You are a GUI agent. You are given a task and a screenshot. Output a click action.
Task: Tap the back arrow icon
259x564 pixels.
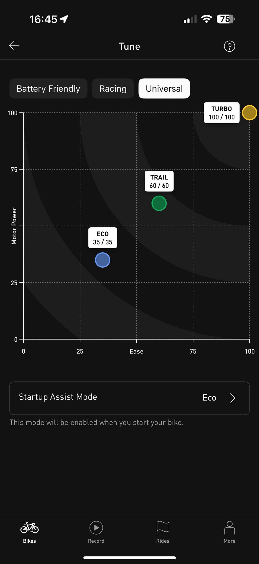(x=14, y=45)
